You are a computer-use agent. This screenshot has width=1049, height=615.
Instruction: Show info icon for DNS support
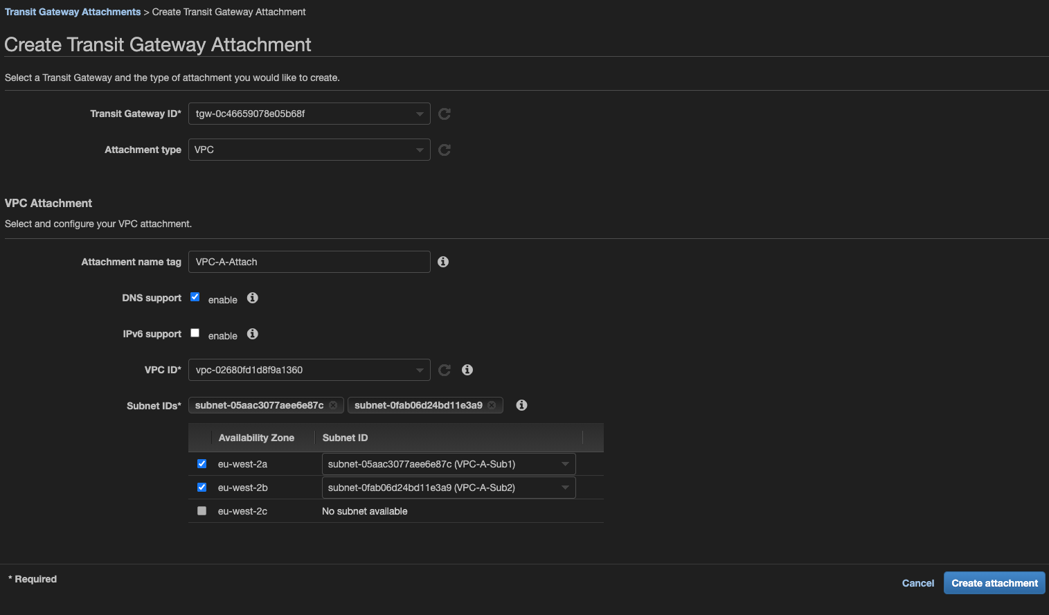click(x=253, y=298)
